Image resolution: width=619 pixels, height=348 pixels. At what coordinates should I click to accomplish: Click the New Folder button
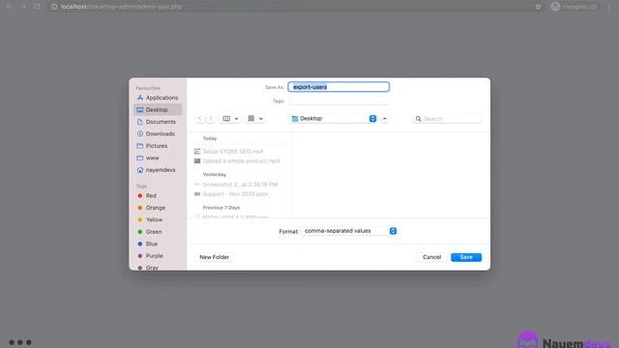coord(215,257)
